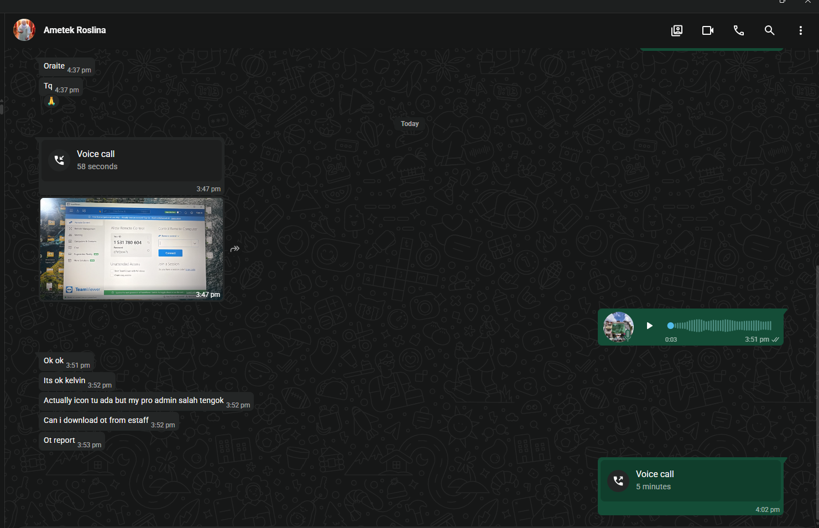The height and width of the screenshot is (528, 819).
Task: Start a voice call from the header
Action: (x=738, y=30)
